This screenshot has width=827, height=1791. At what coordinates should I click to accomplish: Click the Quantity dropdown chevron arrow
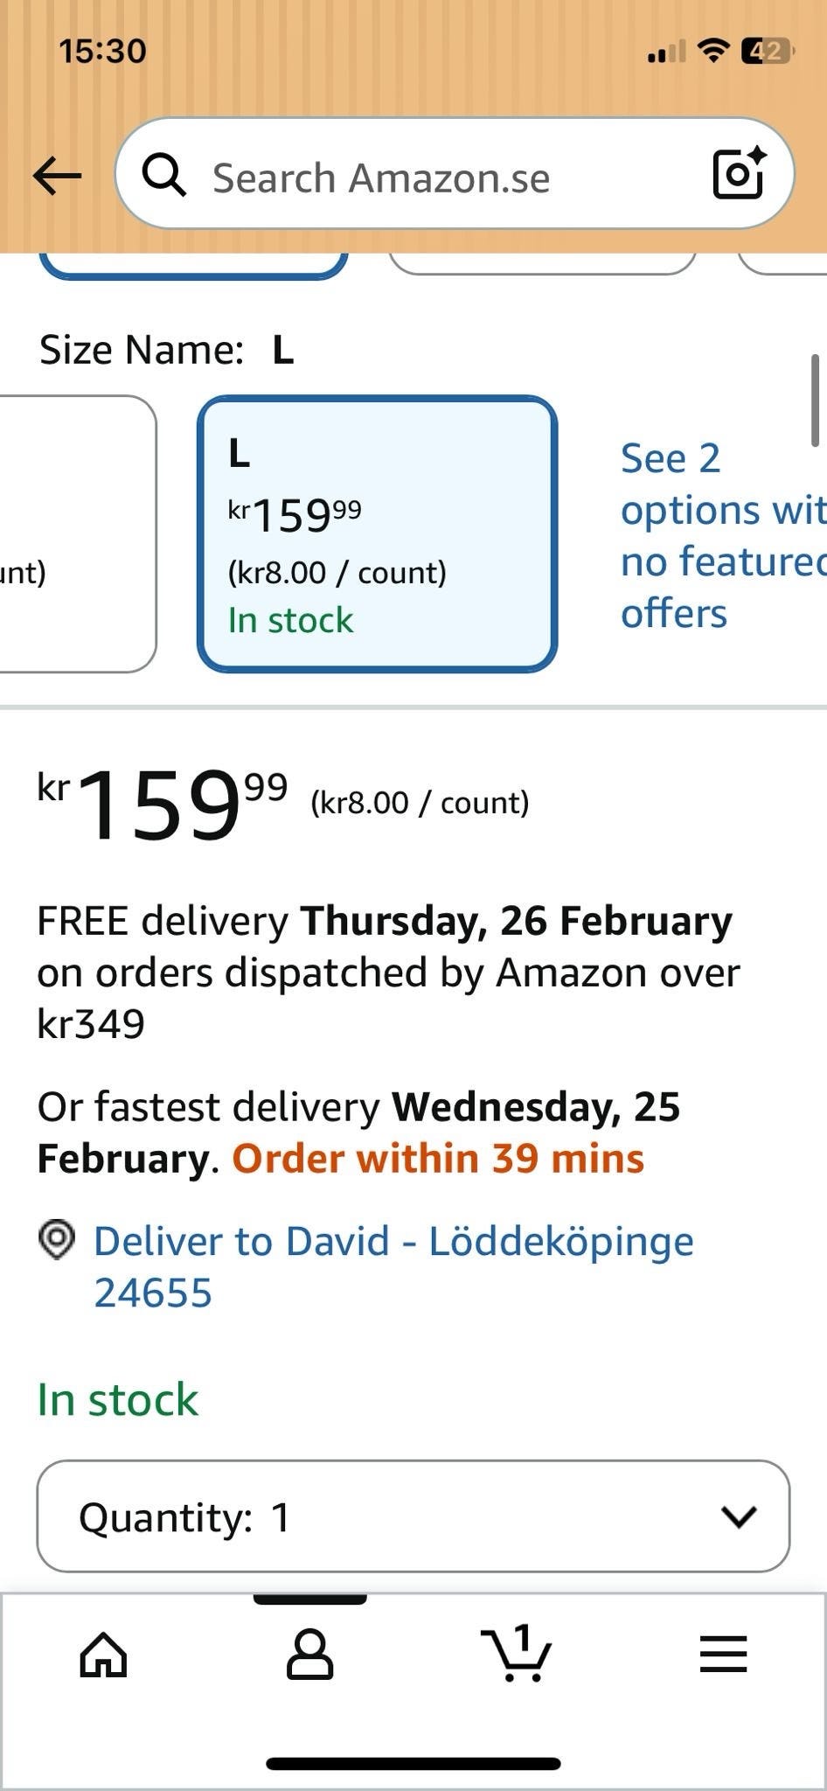click(x=739, y=1516)
